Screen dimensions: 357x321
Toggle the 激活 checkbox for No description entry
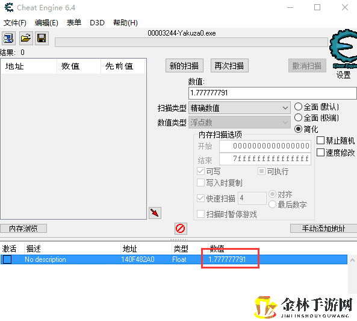[7, 259]
